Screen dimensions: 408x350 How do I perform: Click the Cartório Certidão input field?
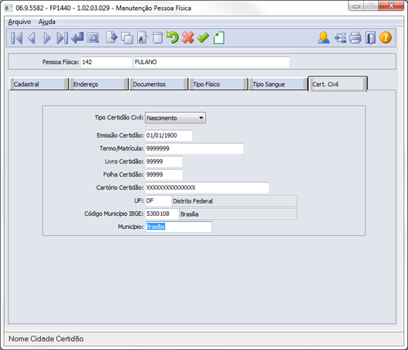[x=207, y=187]
